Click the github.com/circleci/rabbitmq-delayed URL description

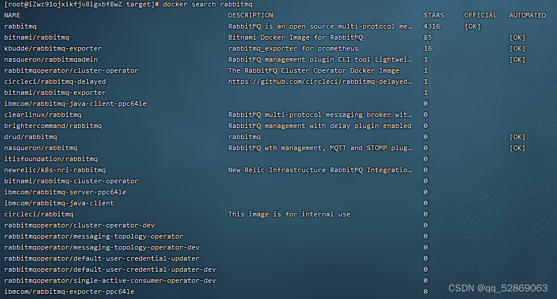[x=320, y=81]
